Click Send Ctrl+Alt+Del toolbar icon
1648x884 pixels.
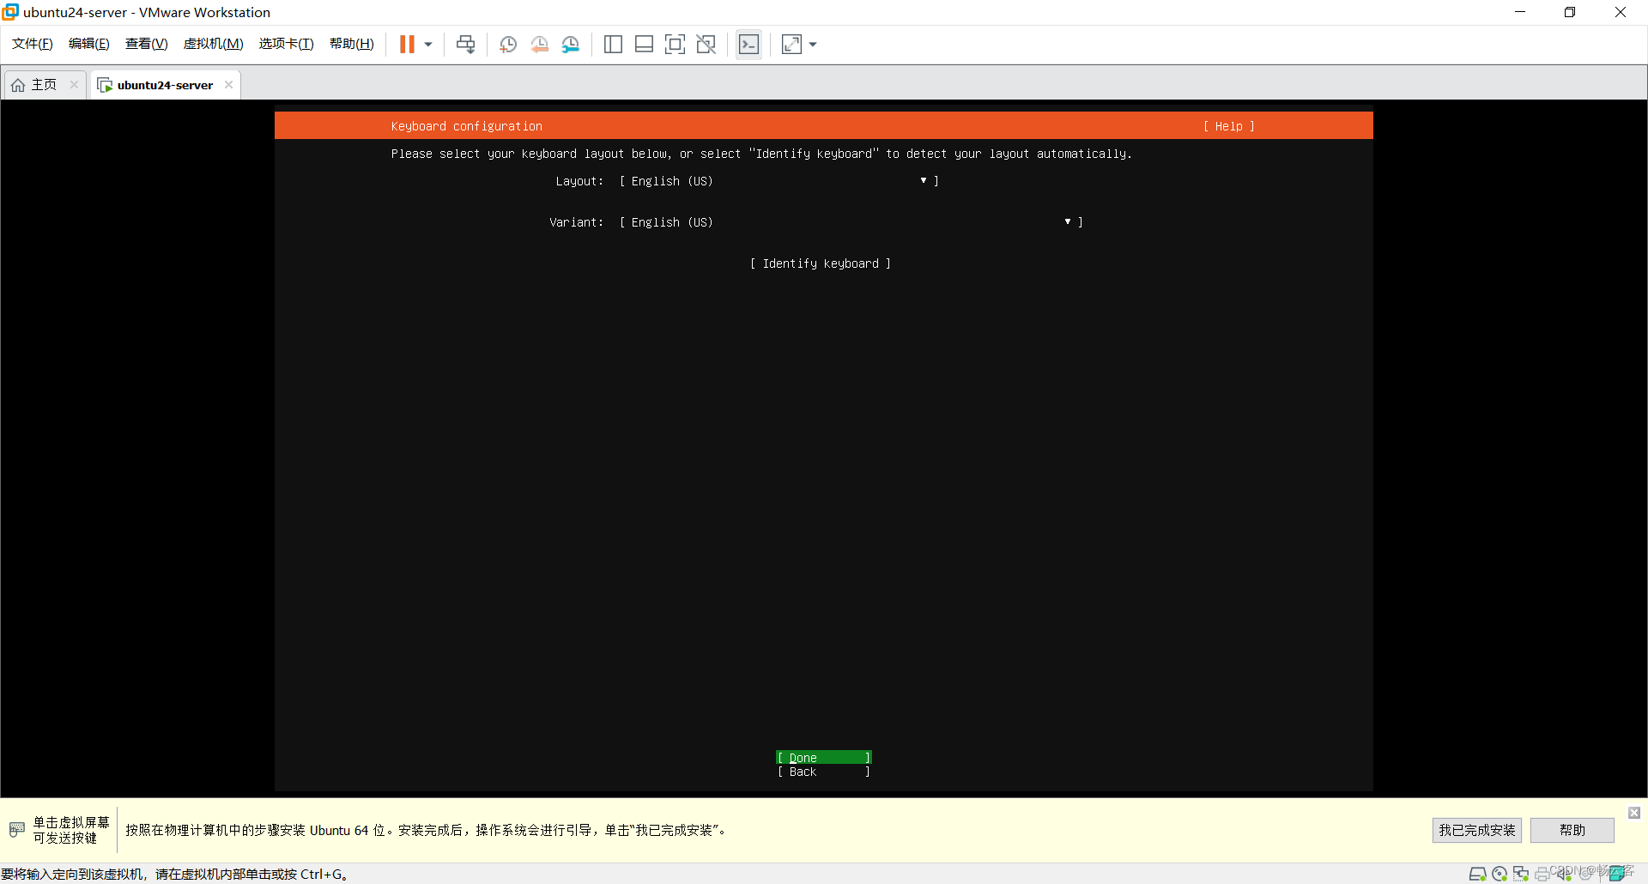(x=465, y=45)
